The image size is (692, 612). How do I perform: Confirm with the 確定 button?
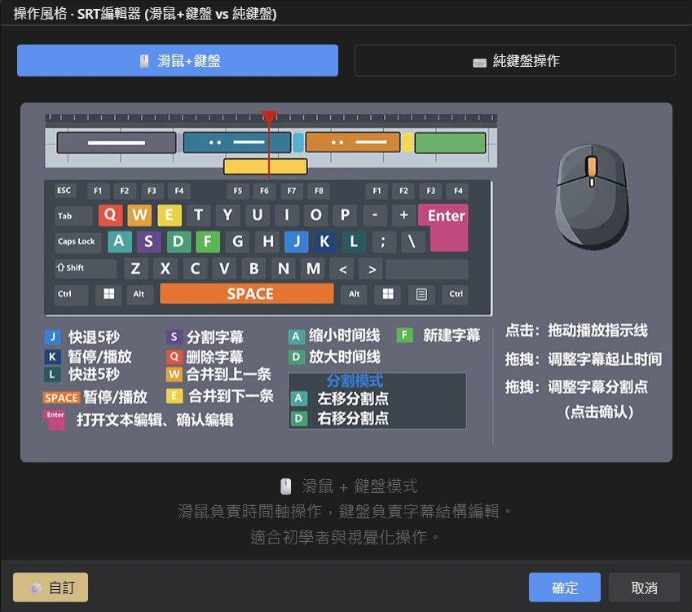(x=565, y=588)
